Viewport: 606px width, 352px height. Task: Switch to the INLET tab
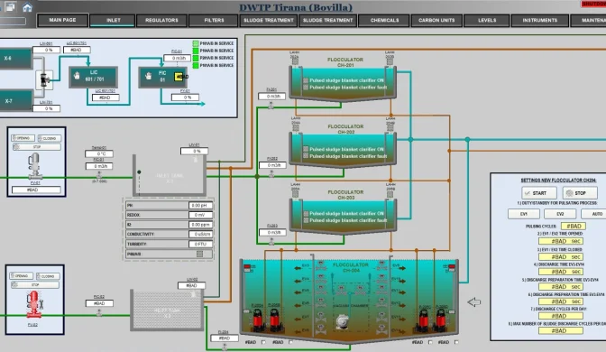(x=113, y=21)
